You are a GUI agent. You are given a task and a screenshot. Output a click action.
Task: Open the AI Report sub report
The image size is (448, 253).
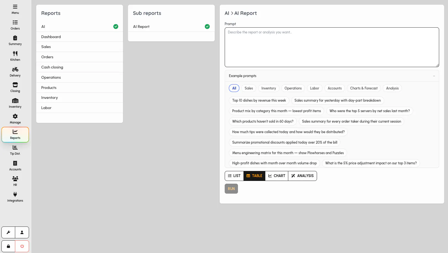point(171,27)
